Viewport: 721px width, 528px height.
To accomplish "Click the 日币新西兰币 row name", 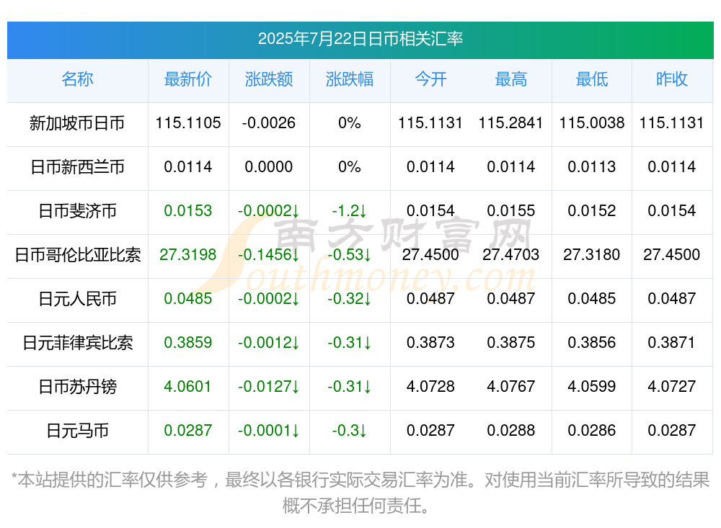I will (77, 167).
